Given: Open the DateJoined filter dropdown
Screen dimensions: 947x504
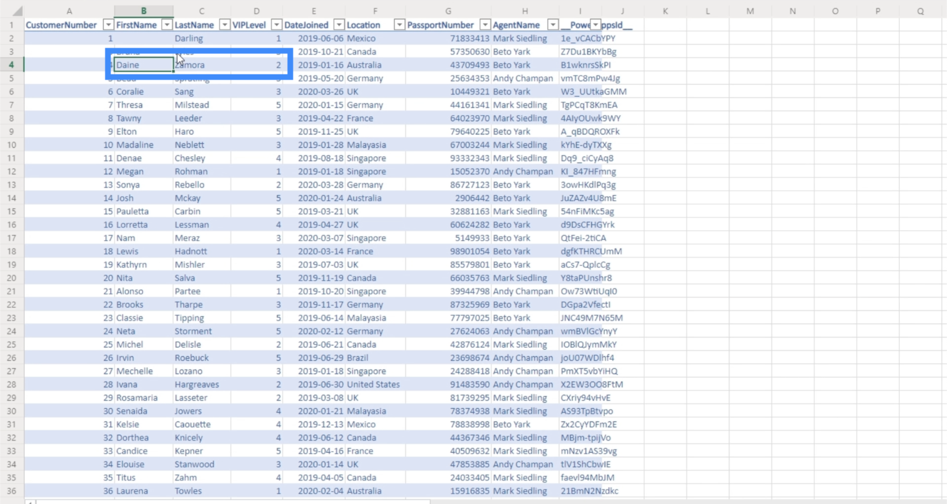Looking at the screenshot, I should (x=339, y=25).
